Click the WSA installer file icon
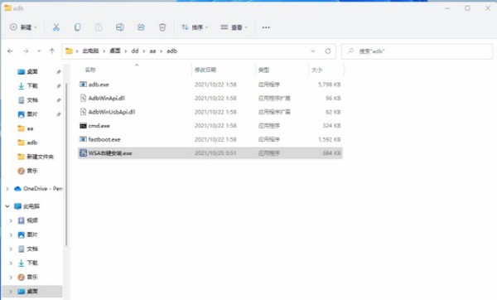This screenshot has height=300, width=497. point(83,152)
